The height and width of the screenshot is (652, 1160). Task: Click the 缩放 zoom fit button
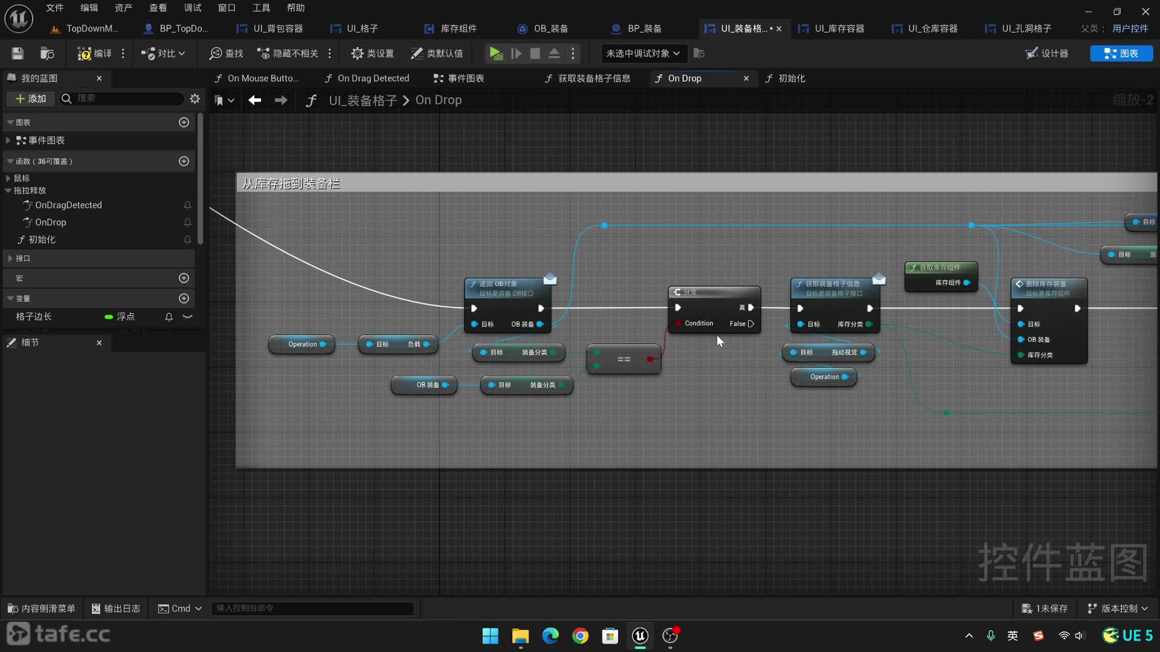1130,99
